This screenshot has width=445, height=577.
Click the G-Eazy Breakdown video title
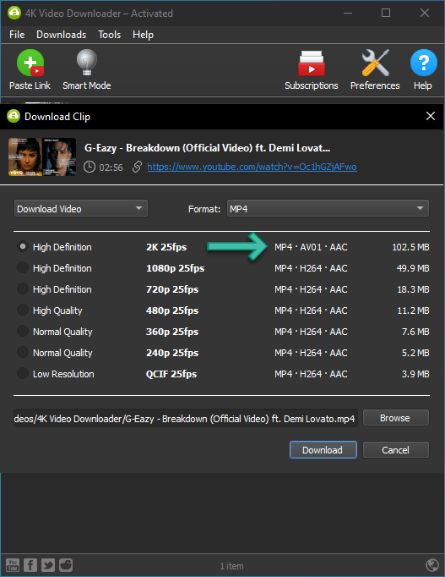[207, 148]
